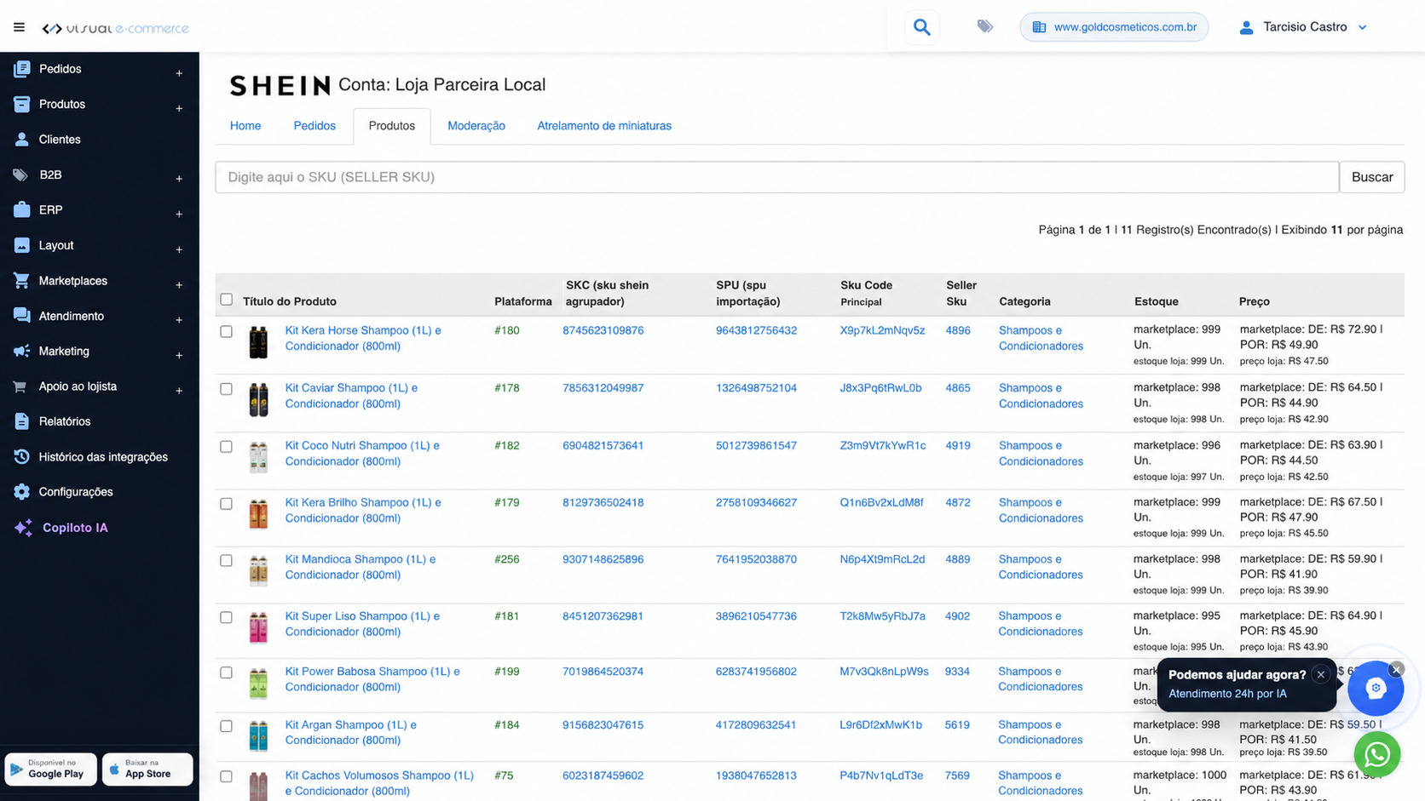Expand the Atendimento submenu plus
Image resolution: width=1425 pixels, height=801 pixels.
(179, 320)
